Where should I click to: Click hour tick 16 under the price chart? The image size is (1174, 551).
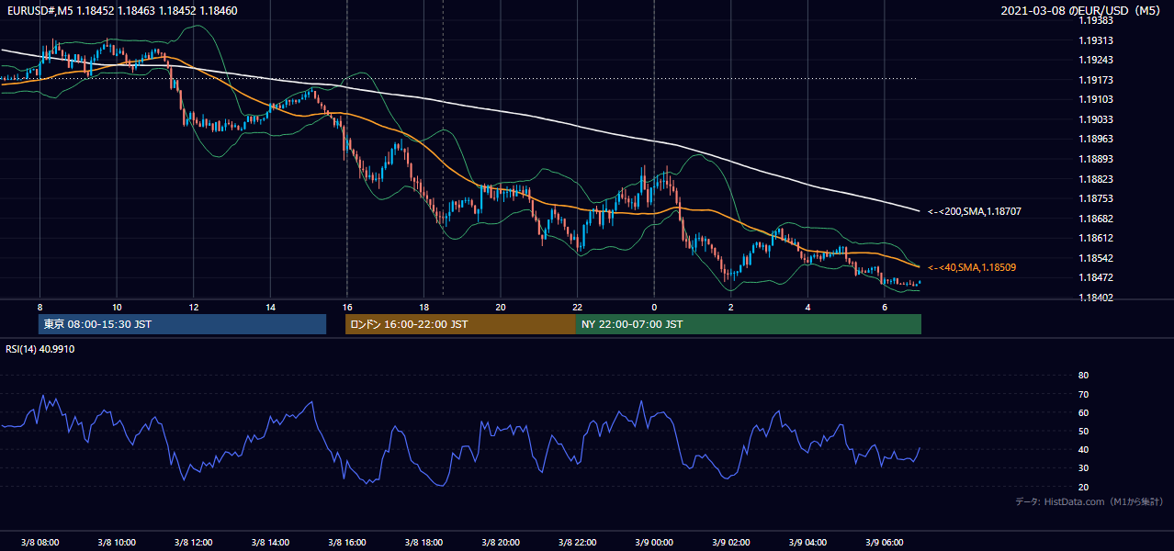coord(346,307)
